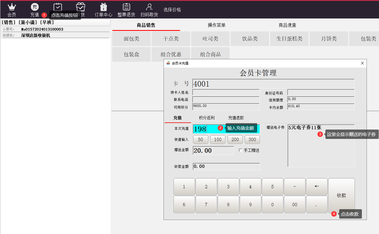The height and width of the screenshot is (234, 379).
Task: Open the 商品速查 tab
Action: (287, 25)
